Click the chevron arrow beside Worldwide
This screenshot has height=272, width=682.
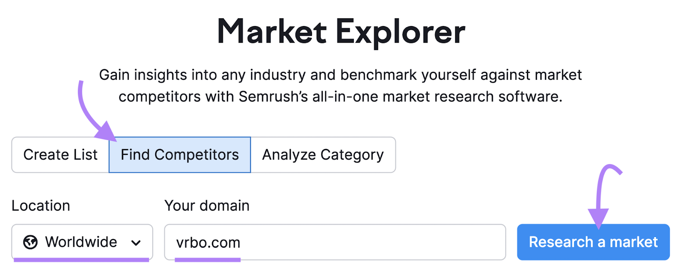[x=136, y=243]
